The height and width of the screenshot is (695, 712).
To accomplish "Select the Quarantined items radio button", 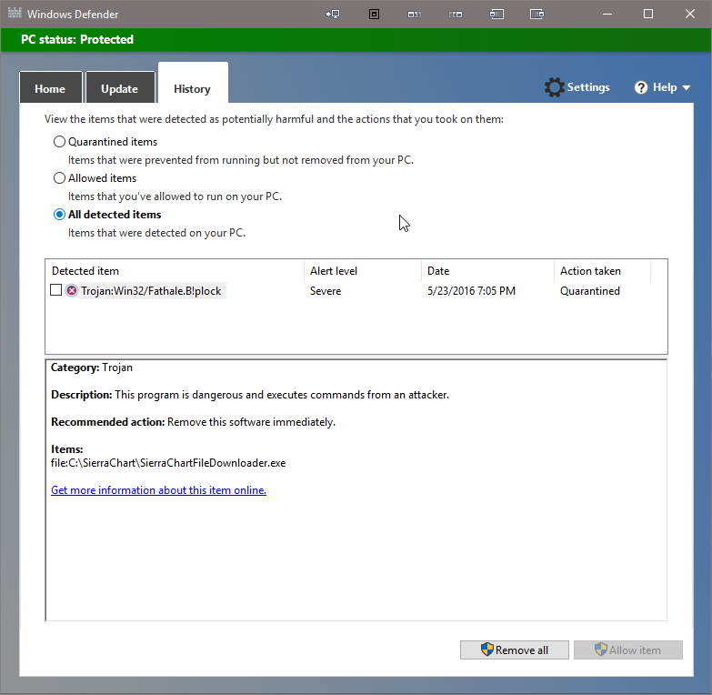I will coord(59,142).
